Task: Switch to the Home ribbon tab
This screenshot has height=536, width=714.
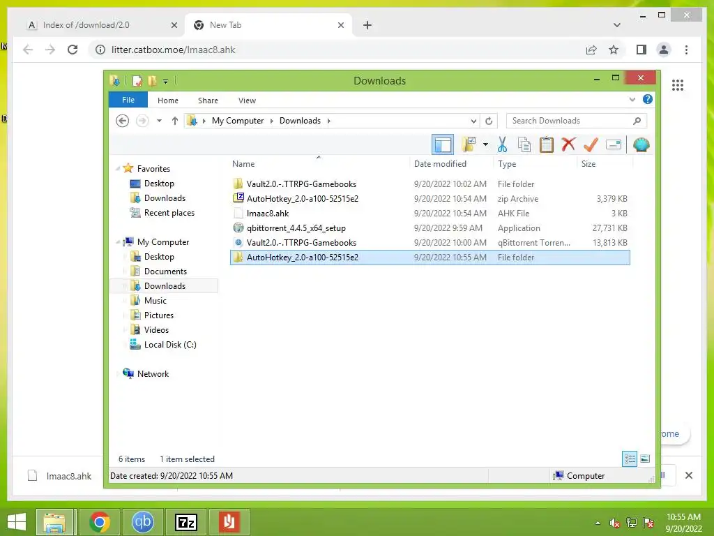Action: pos(168,100)
